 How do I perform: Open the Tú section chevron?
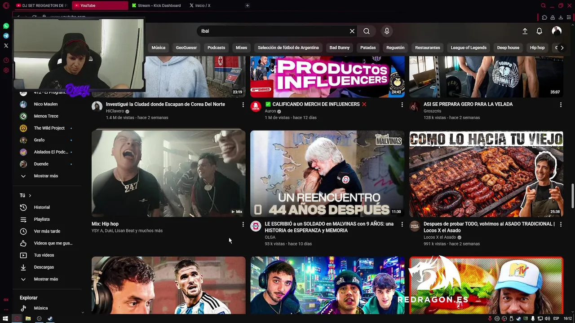30,196
